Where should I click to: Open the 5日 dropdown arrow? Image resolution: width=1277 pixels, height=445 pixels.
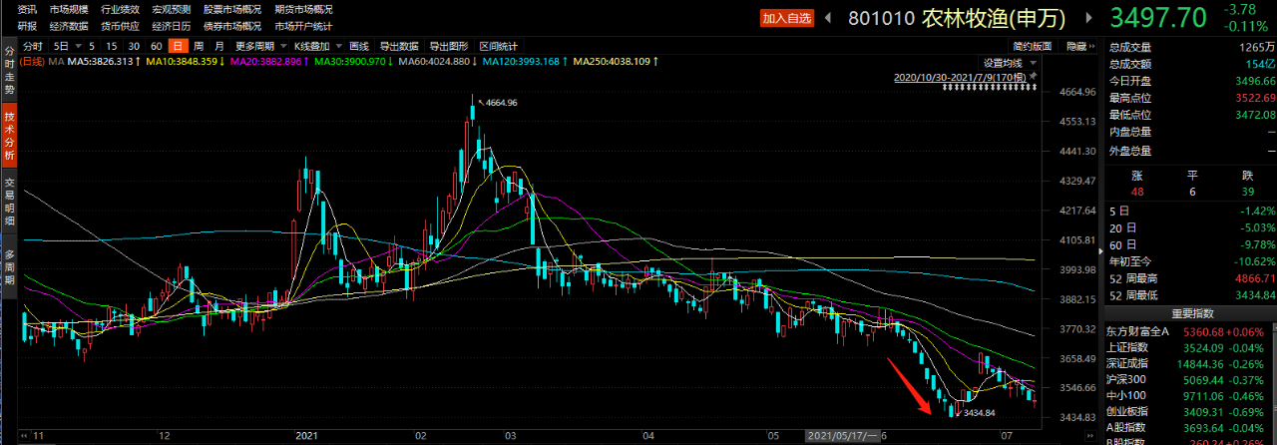click(77, 47)
